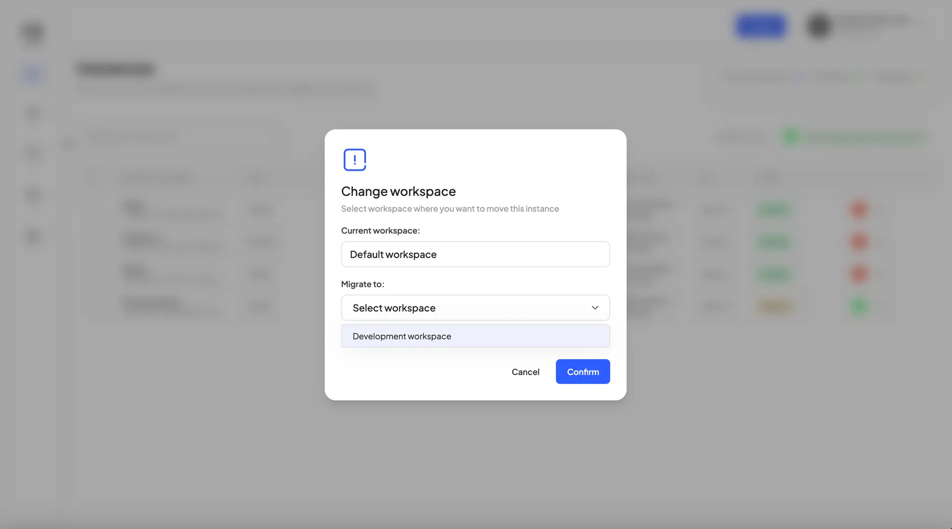Click the blue action button in the top bar
The width and height of the screenshot is (952, 529).
coord(760,26)
